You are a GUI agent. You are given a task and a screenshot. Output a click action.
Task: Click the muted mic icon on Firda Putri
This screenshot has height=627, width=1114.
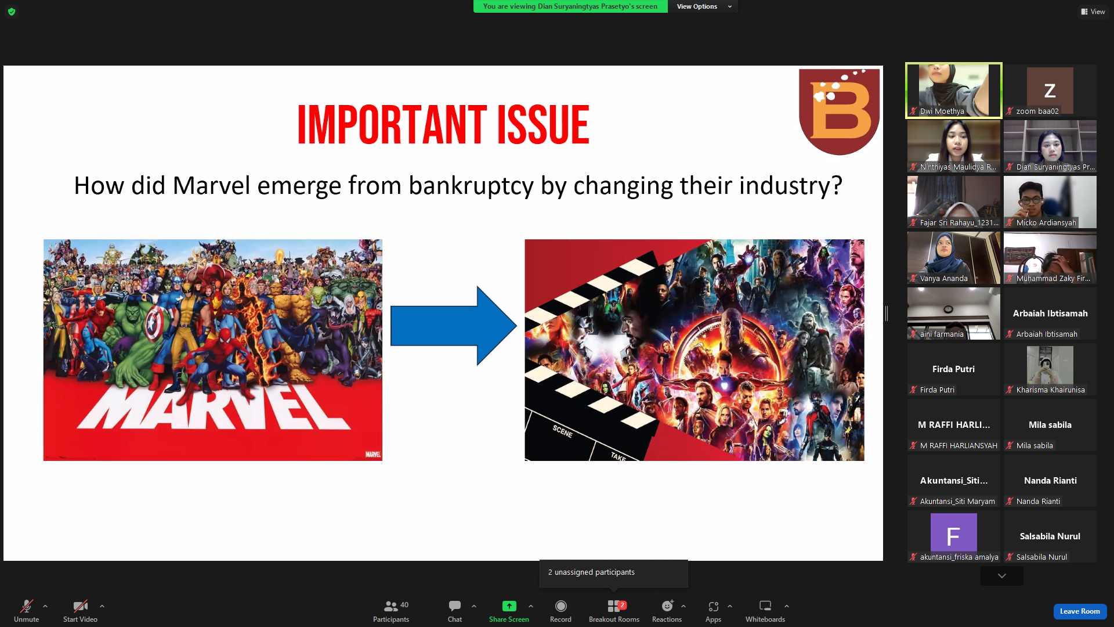point(914,390)
